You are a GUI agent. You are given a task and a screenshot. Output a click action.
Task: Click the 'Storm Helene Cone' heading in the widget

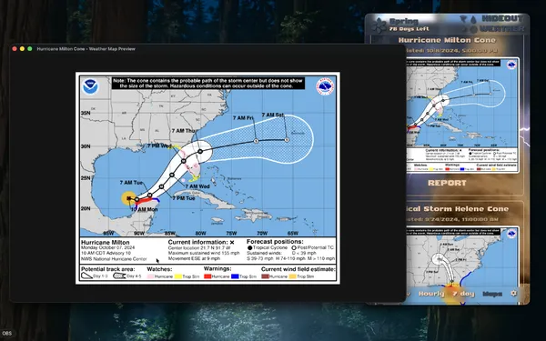(466, 209)
